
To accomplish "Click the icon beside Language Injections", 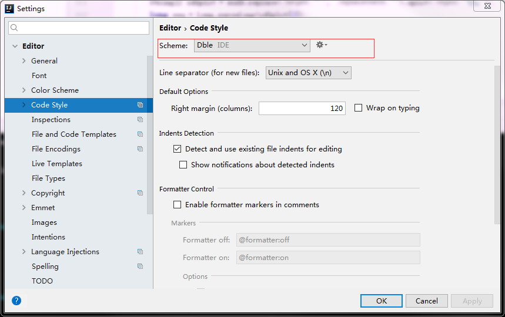I will (x=141, y=252).
